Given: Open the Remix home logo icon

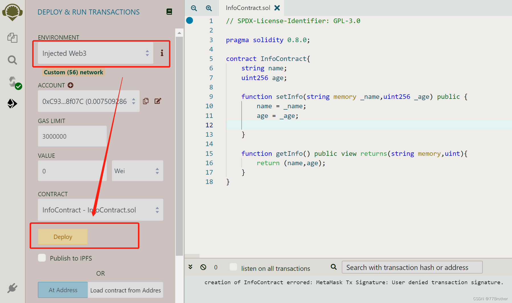Looking at the screenshot, I should click(x=12, y=12).
